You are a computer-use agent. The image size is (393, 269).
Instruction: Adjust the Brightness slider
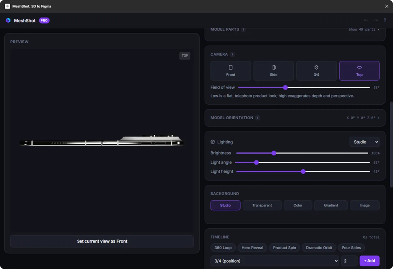coord(302,153)
